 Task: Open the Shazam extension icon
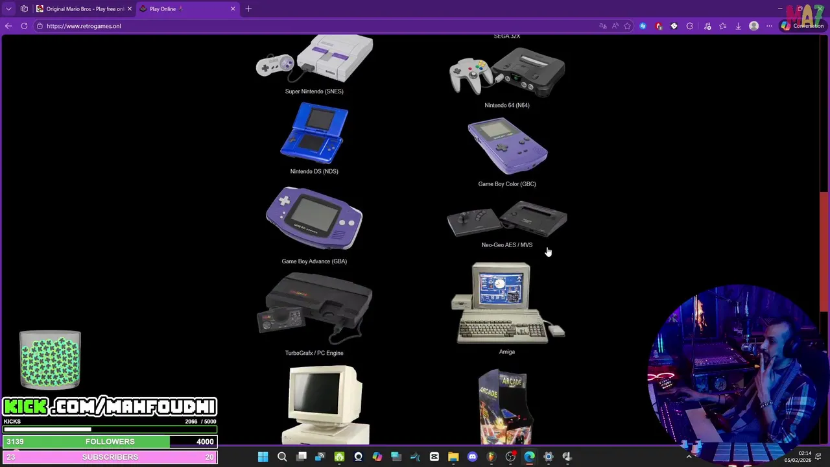(643, 26)
